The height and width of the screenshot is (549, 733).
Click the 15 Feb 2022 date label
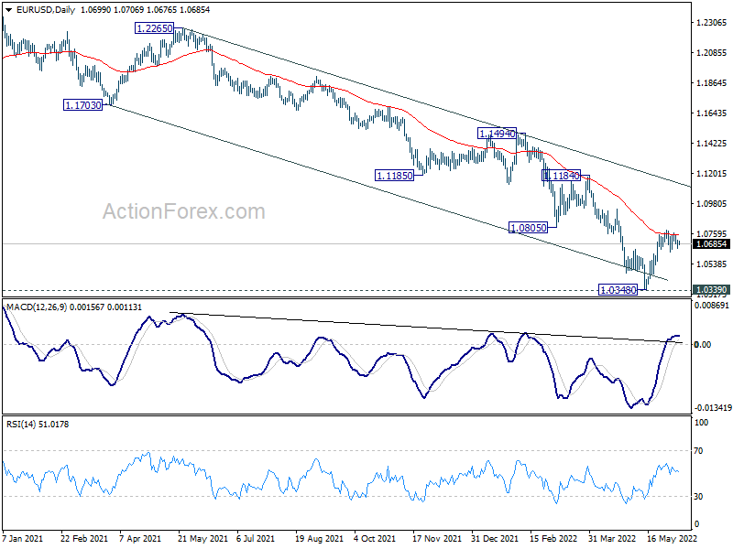pyautogui.click(x=554, y=539)
